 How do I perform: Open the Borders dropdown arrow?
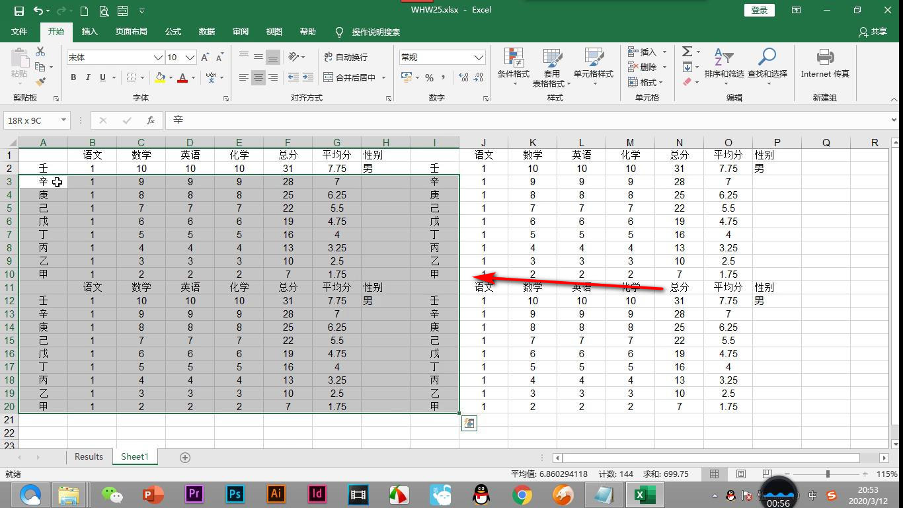tap(143, 77)
